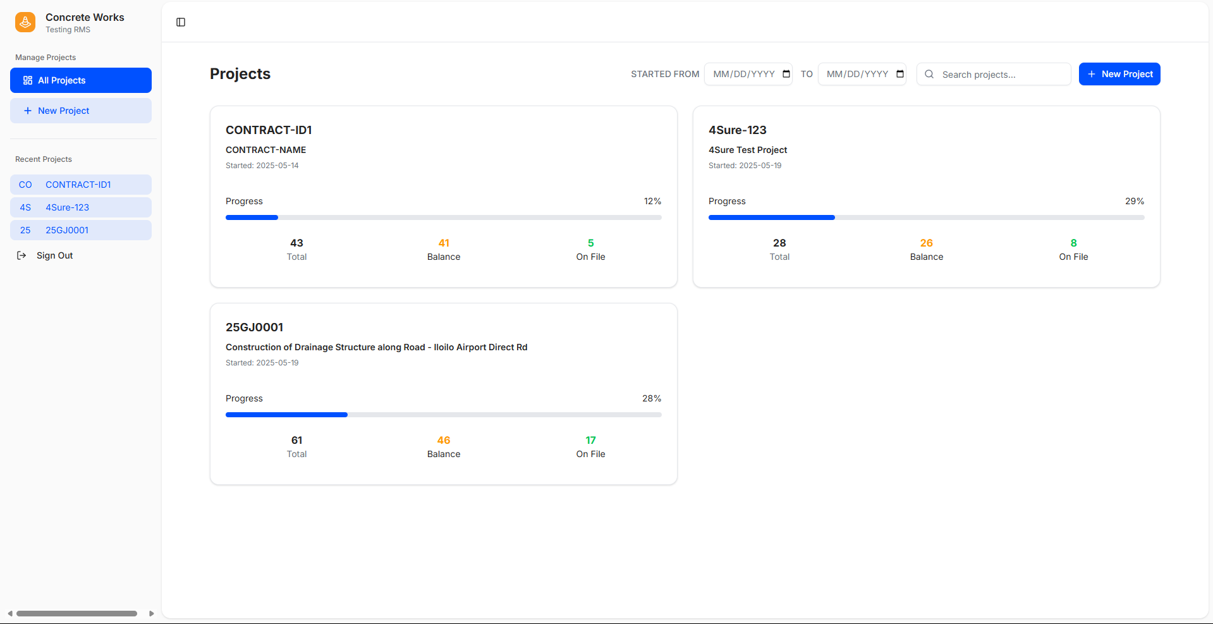Choose New Project in the sidebar
This screenshot has width=1213, height=624.
(80, 111)
